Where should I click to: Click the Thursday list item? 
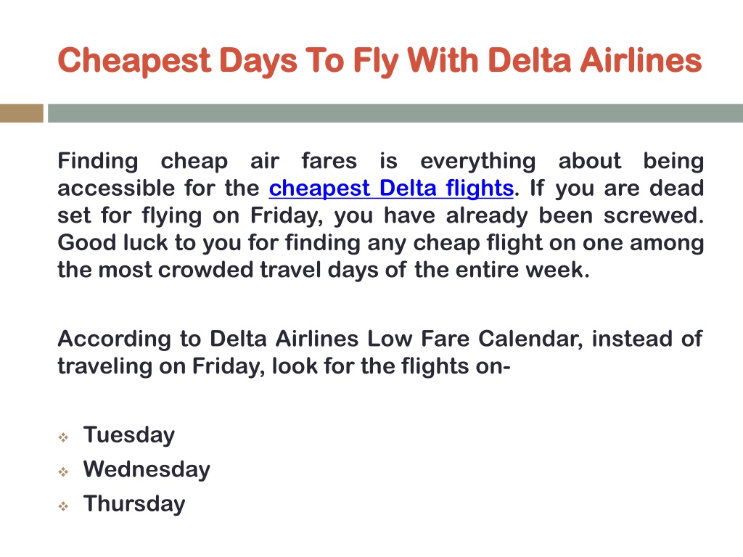[x=134, y=503]
